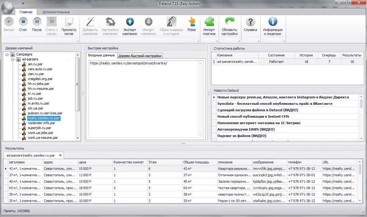This screenshot has height=217, width=367.
Task: Switch to Главная ribbon tab
Action: pos(26,12)
